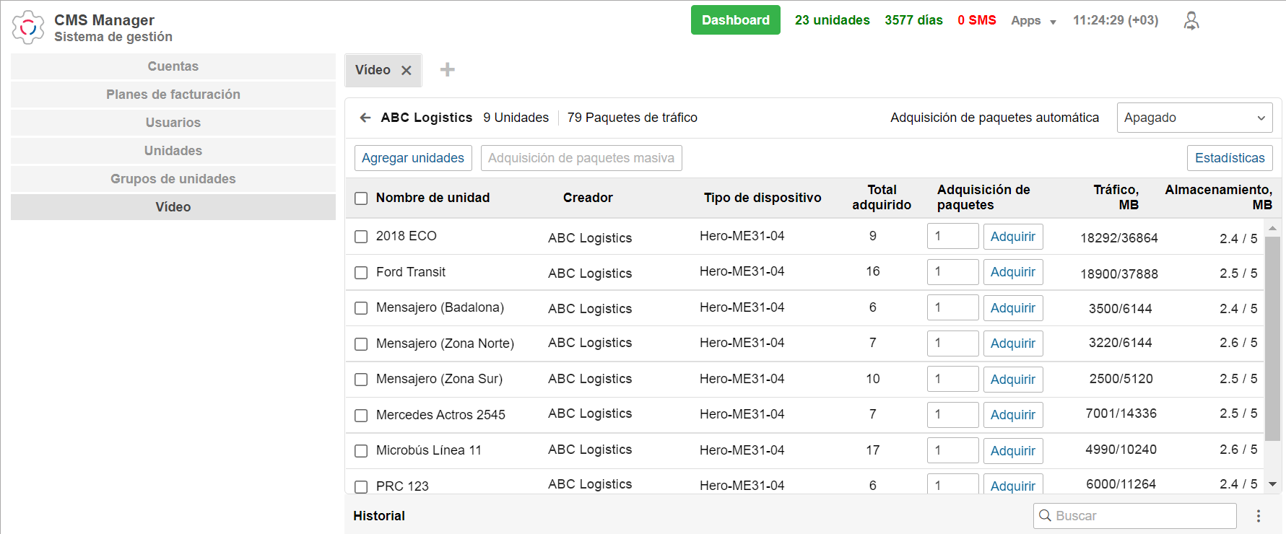Screen dimensions: 1286x534
Task: Tick the Microbús Línea 11 checkbox
Action: coord(361,451)
